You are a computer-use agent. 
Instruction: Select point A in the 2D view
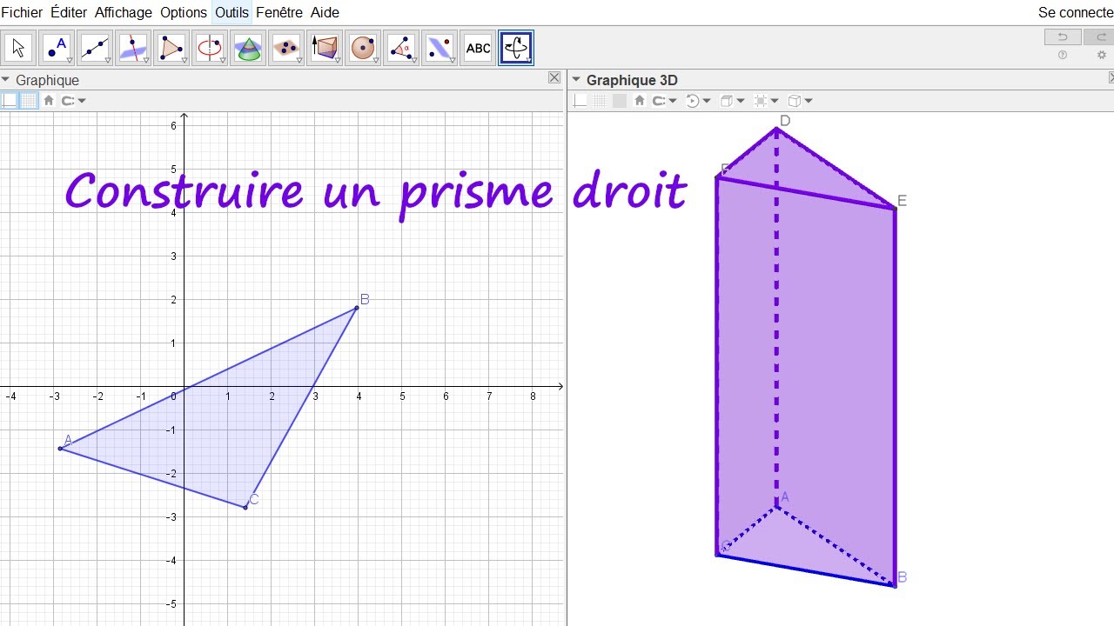coord(60,449)
